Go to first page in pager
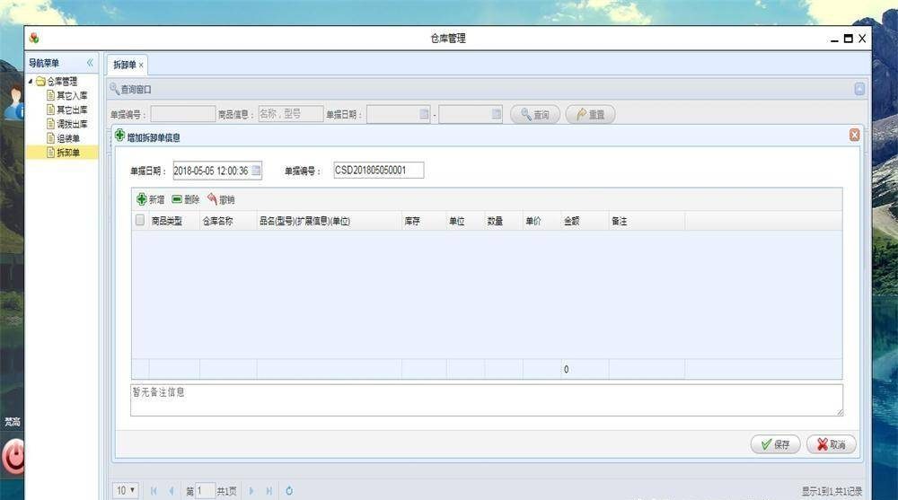The image size is (898, 500). click(x=154, y=491)
